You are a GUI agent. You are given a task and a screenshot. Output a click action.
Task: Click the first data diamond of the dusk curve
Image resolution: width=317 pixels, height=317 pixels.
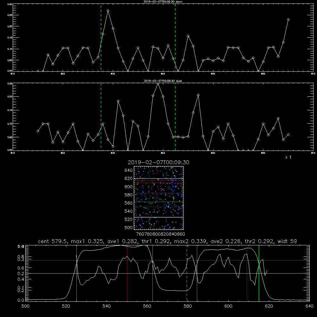[x=38, y=131]
